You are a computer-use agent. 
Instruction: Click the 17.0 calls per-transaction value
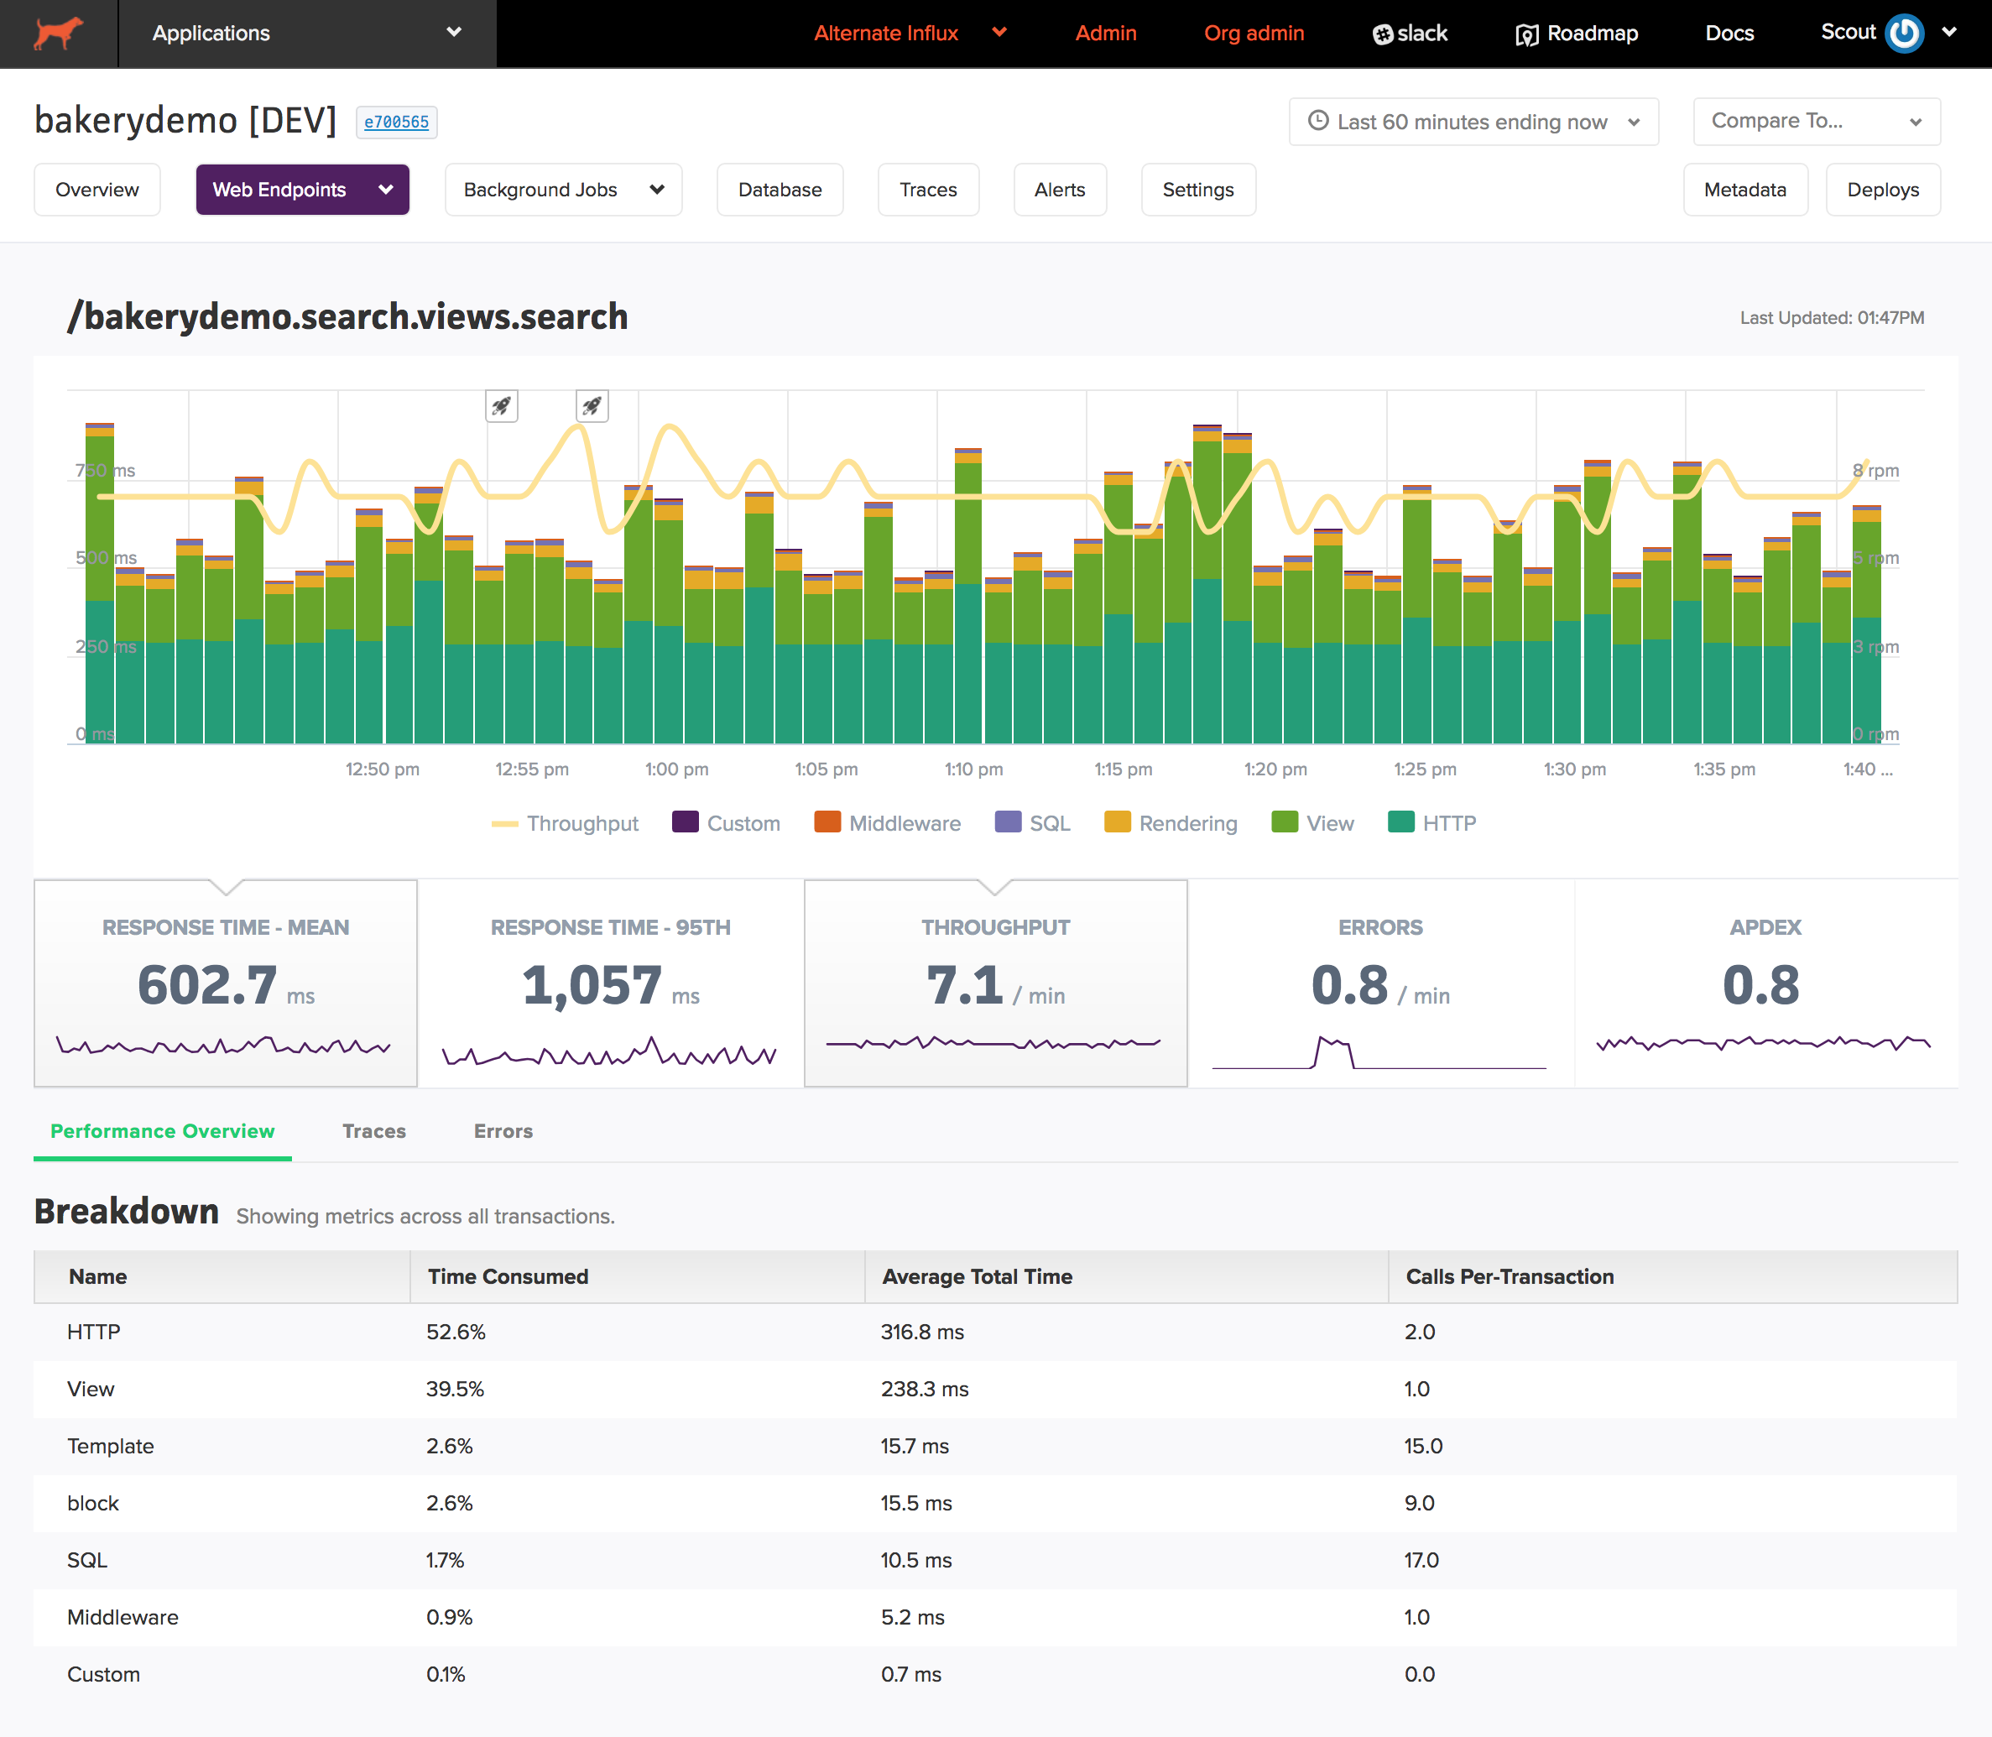[x=1421, y=1561]
